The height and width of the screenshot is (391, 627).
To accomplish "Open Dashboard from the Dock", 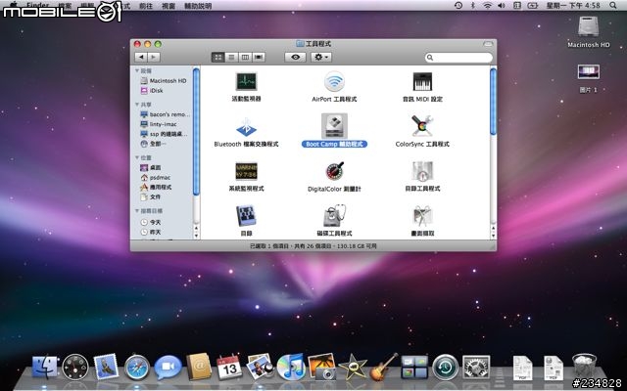I will pyautogui.click(x=75, y=368).
